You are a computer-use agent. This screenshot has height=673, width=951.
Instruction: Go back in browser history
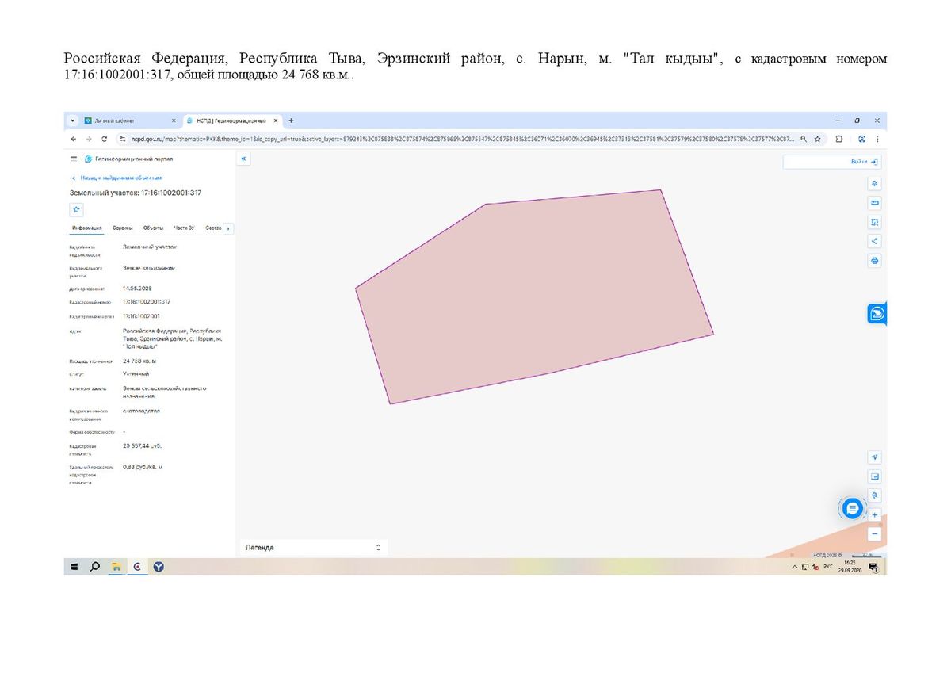pyautogui.click(x=74, y=139)
